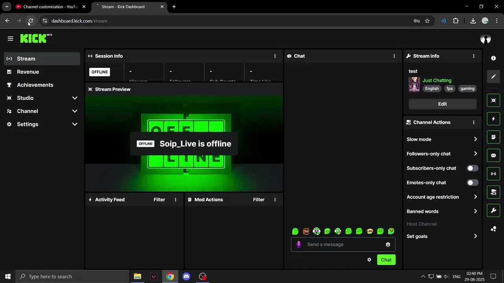Screen dimensions: 504x283
Task: Open the profile avatar menu
Action: tap(485, 39)
